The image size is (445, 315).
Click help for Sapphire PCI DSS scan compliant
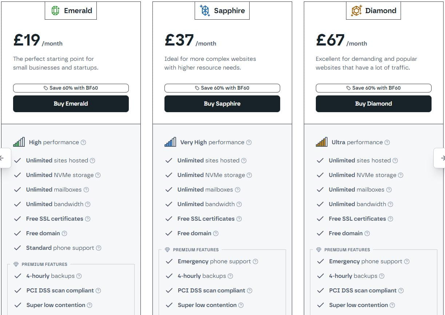point(250,291)
